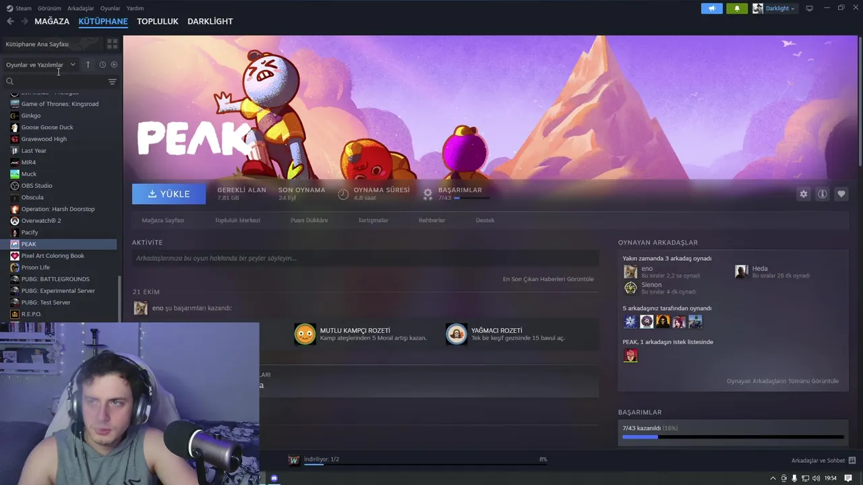Open the Puan Dükkânı link
Screen dimensions: 863x485
click(309, 220)
